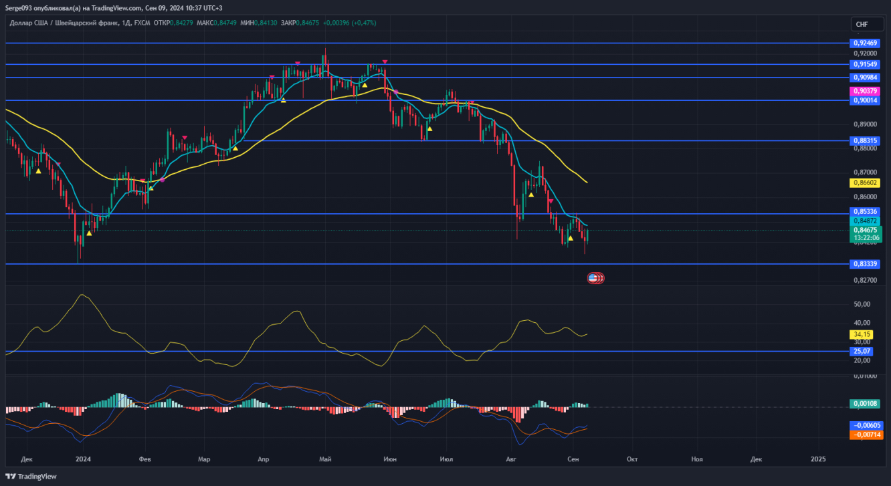Click the ОТКР 0,84279 open value
The width and height of the screenshot is (891, 486).
(173, 23)
